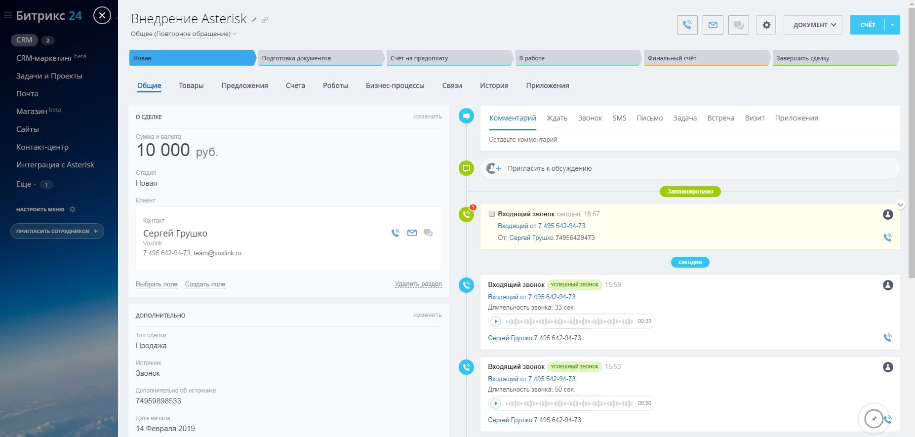915x437 pixels.
Task: Seek within the 00:50 recording waveform
Action: [569, 403]
